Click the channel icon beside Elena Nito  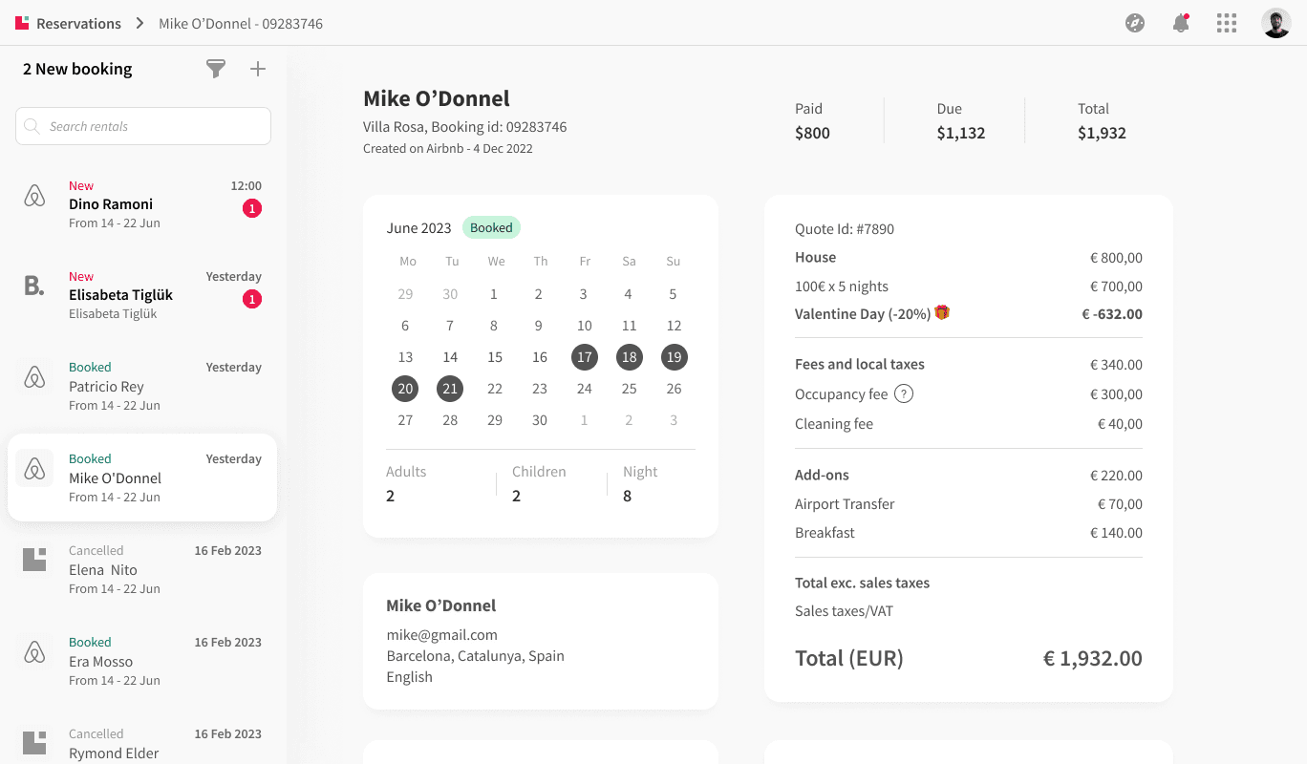tap(34, 560)
